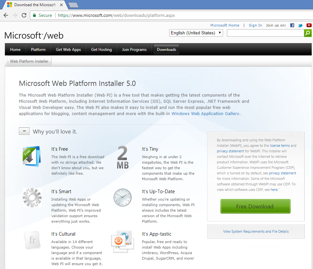The height and width of the screenshot is (269, 313).
Task: Click the gear icon beside It's Smart
Action: point(32,198)
